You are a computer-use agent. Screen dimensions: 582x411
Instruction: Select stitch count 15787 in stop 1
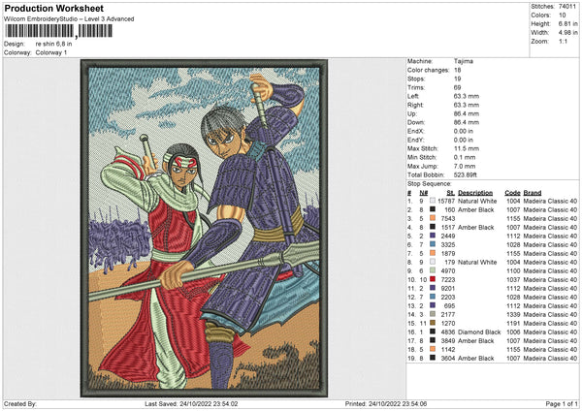point(446,201)
